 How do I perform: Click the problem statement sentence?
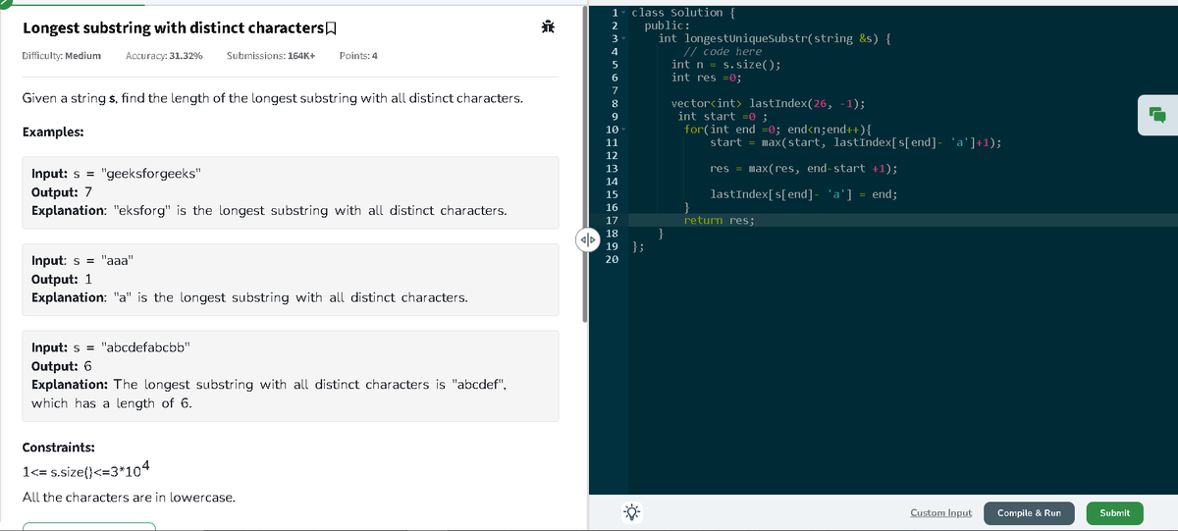pyautogui.click(x=272, y=99)
